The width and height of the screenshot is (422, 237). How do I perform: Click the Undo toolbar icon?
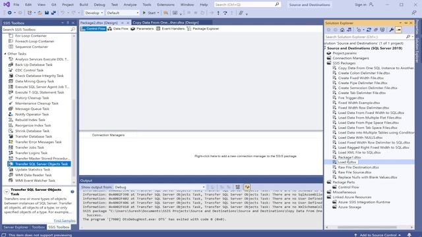coord(63,13)
